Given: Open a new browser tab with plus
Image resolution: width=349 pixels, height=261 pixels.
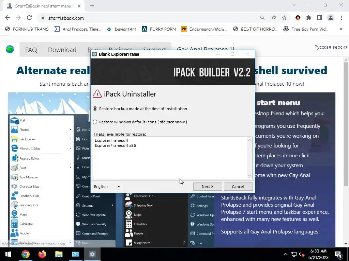Looking at the screenshot, I should point(92,6).
